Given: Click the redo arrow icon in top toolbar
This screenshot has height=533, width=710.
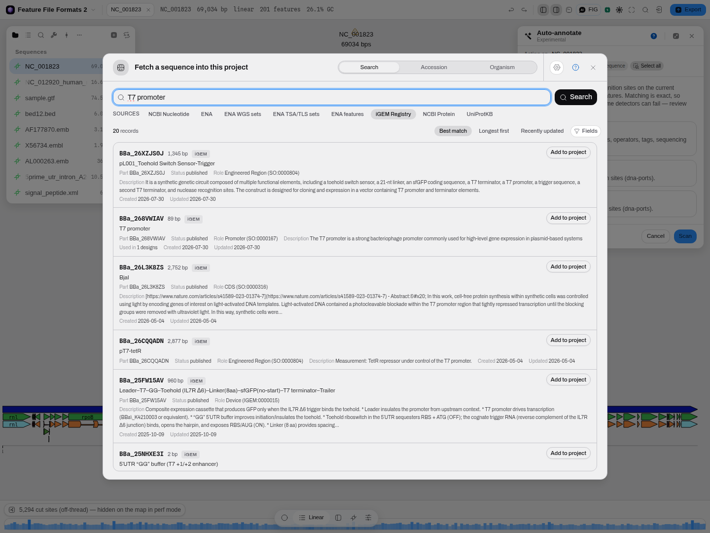Looking at the screenshot, I should 524,9.
